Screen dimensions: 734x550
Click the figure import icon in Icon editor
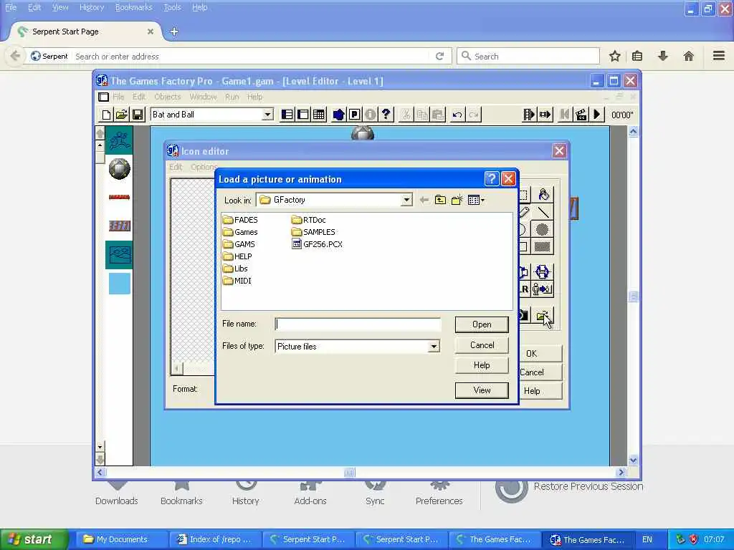pyautogui.click(x=542, y=289)
